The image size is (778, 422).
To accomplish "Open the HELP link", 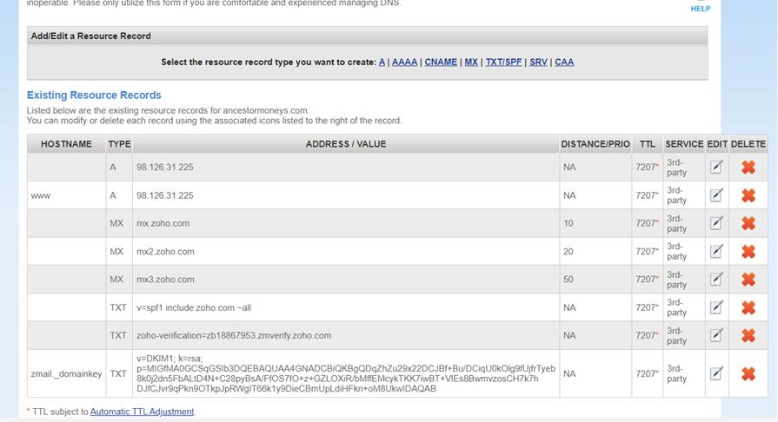I will (x=700, y=9).
